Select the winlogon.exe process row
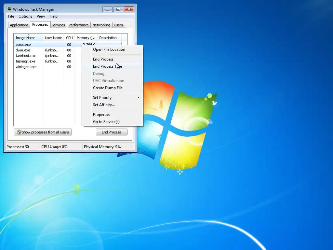333x250 pixels. pyautogui.click(x=48, y=67)
